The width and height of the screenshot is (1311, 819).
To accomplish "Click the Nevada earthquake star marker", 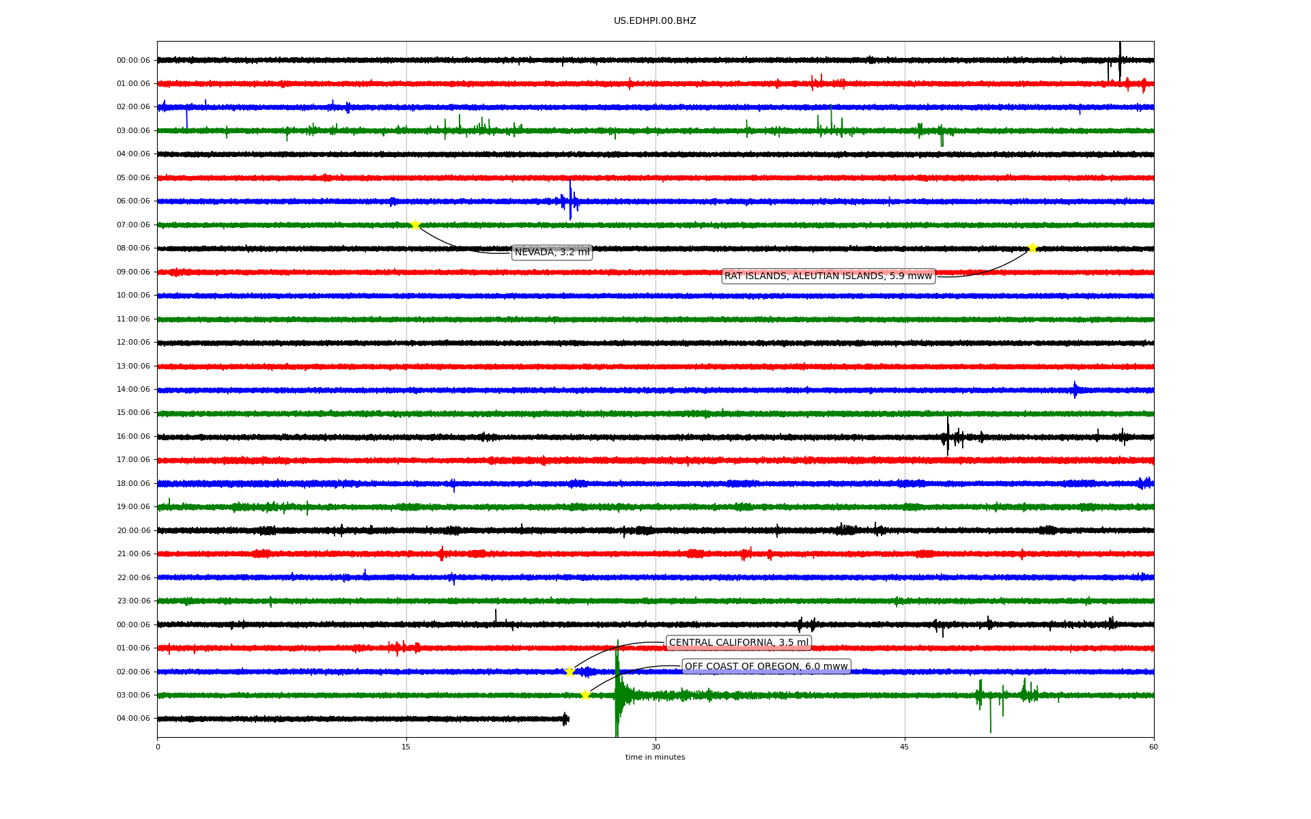I will (x=415, y=225).
